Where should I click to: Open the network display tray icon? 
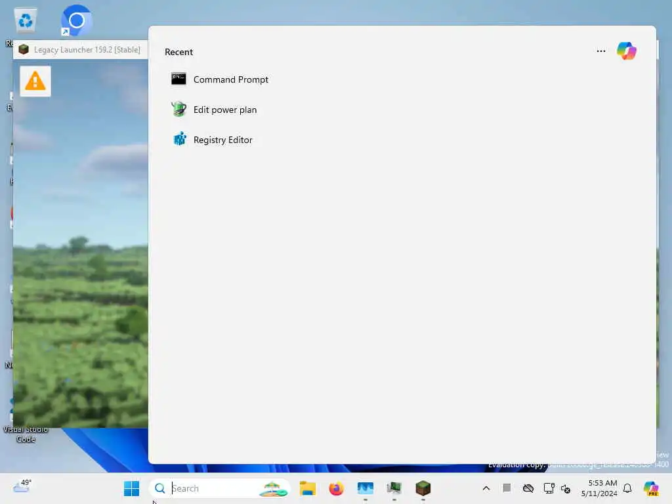549,488
